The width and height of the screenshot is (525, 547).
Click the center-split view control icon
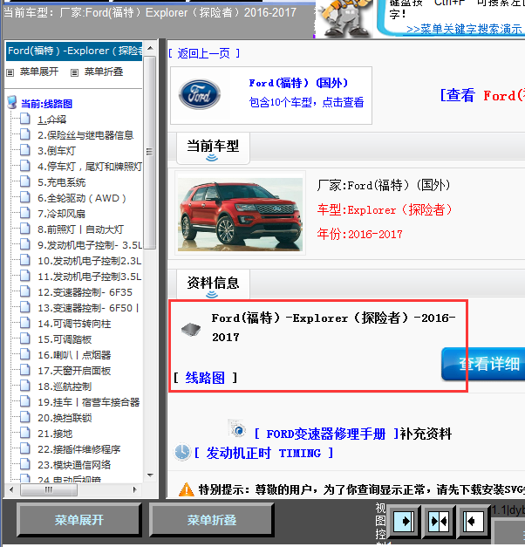[x=439, y=521]
